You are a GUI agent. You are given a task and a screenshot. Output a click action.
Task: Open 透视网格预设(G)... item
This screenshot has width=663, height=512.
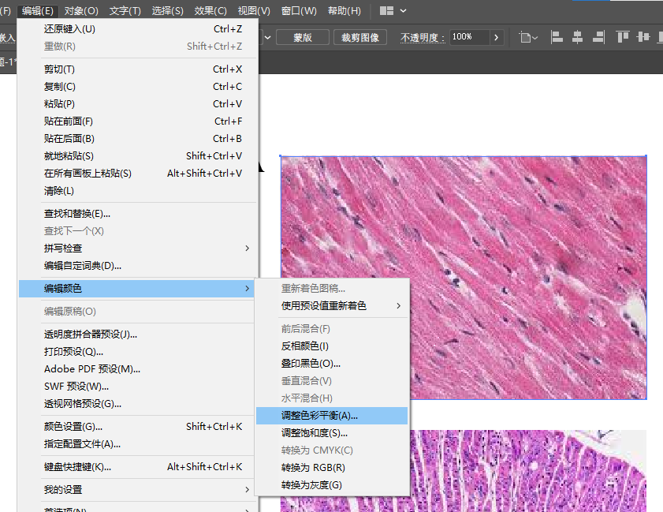tap(137, 404)
